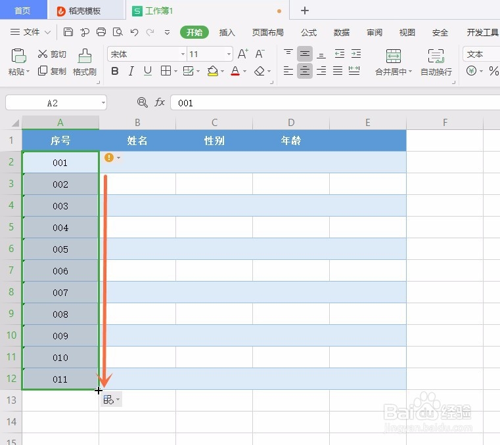The height and width of the screenshot is (445, 500).
Task: Switch to the 数据 ribbon tab
Action: click(x=342, y=33)
